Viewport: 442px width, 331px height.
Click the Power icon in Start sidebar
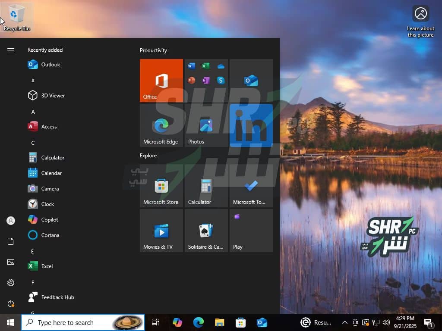click(11, 303)
